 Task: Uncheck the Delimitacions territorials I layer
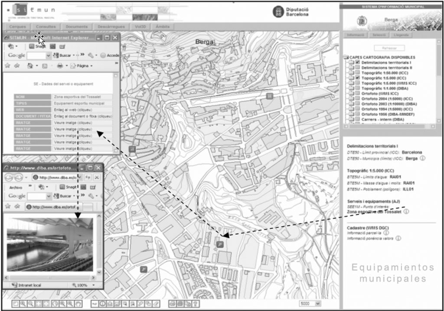coord(358,62)
